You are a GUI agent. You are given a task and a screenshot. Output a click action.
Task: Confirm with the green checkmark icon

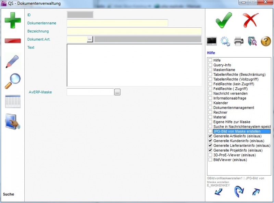[x=224, y=20]
